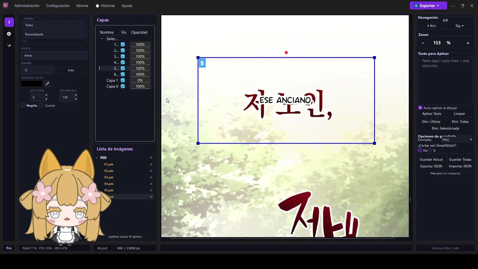The image size is (478, 269).
Task: Enable the Cursiva checkbox
Action: (41, 106)
